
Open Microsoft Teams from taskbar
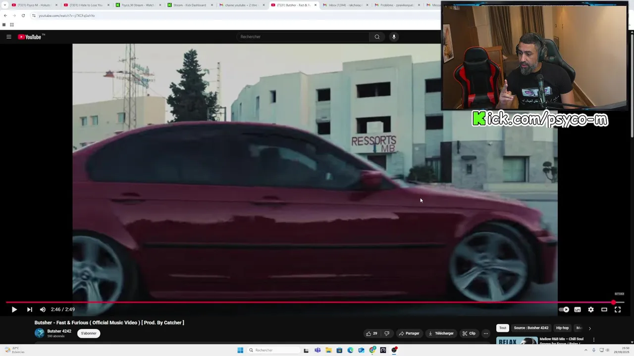(x=317, y=350)
